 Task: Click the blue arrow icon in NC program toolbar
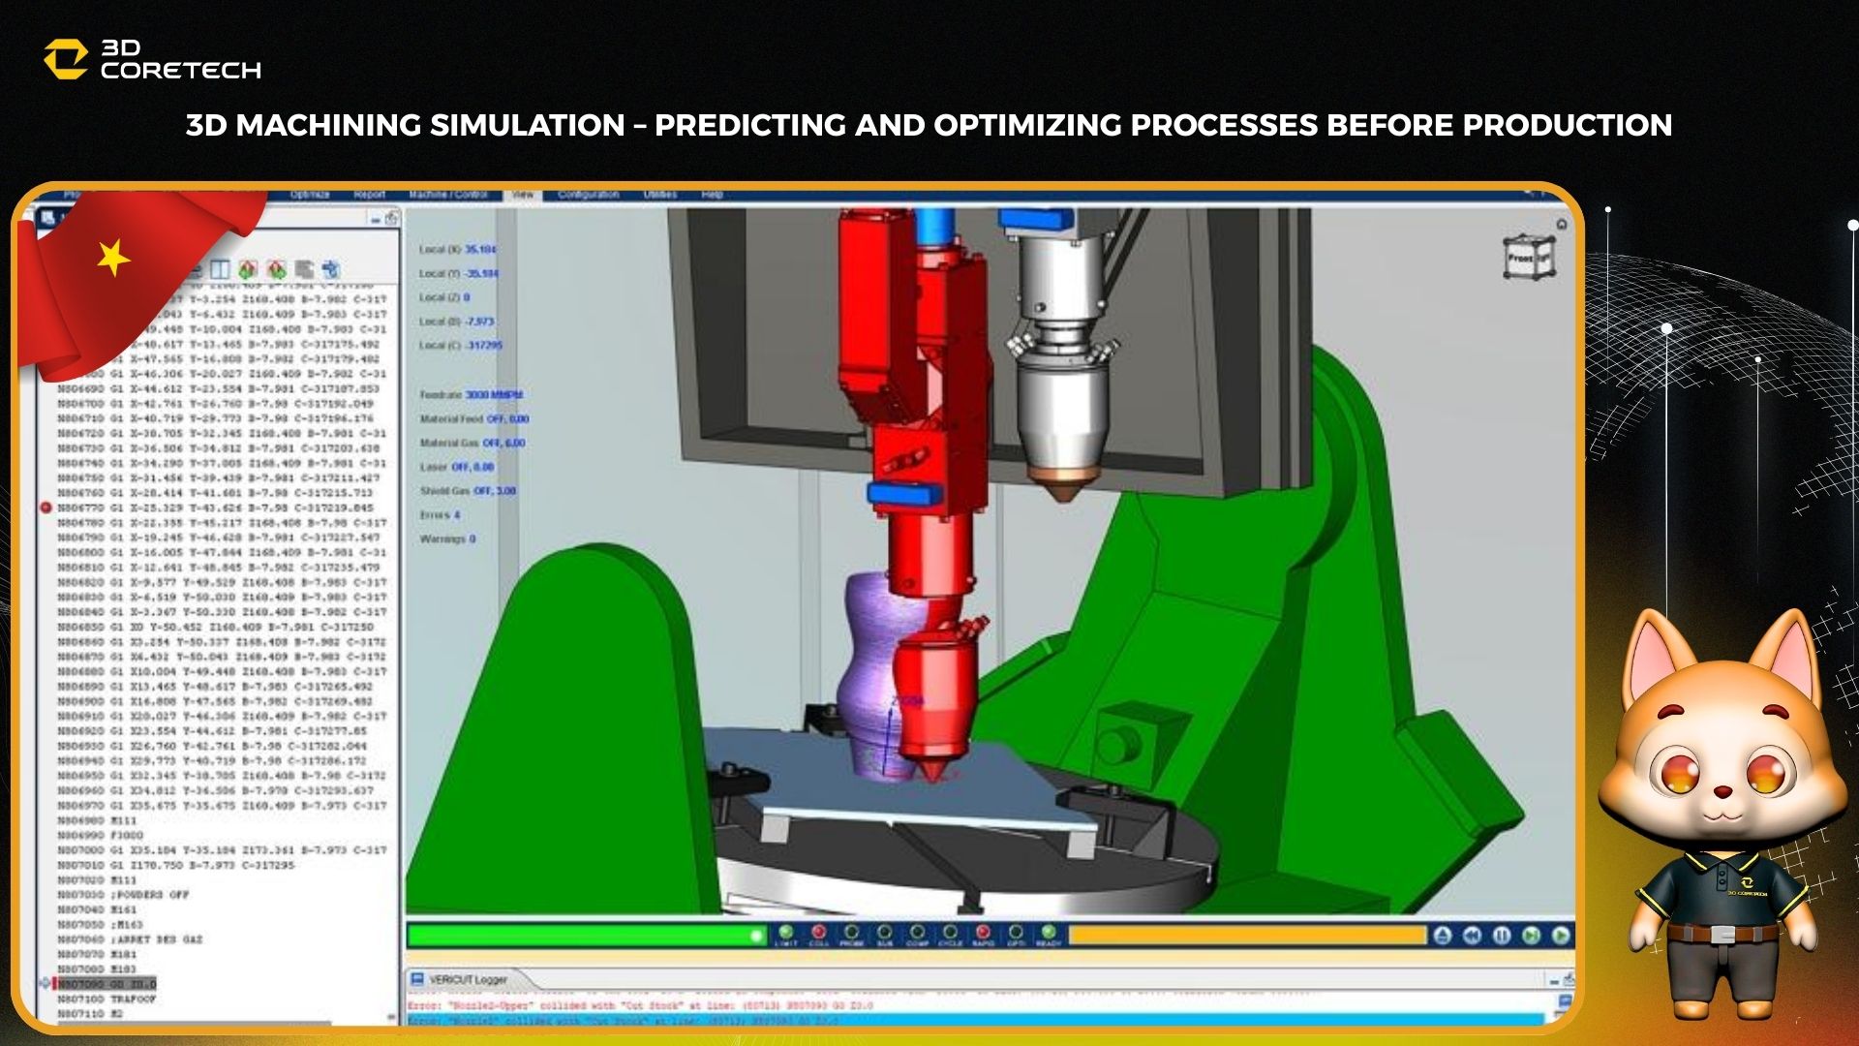331,269
